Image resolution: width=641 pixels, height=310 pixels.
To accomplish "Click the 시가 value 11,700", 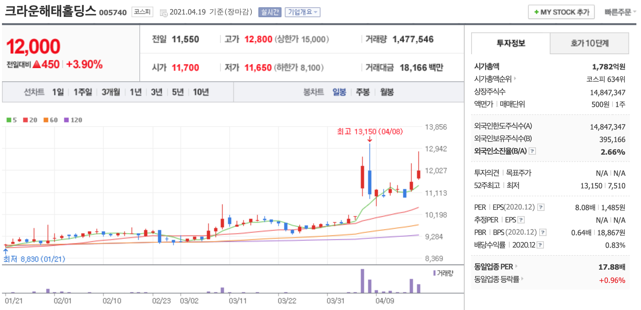I will [185, 68].
